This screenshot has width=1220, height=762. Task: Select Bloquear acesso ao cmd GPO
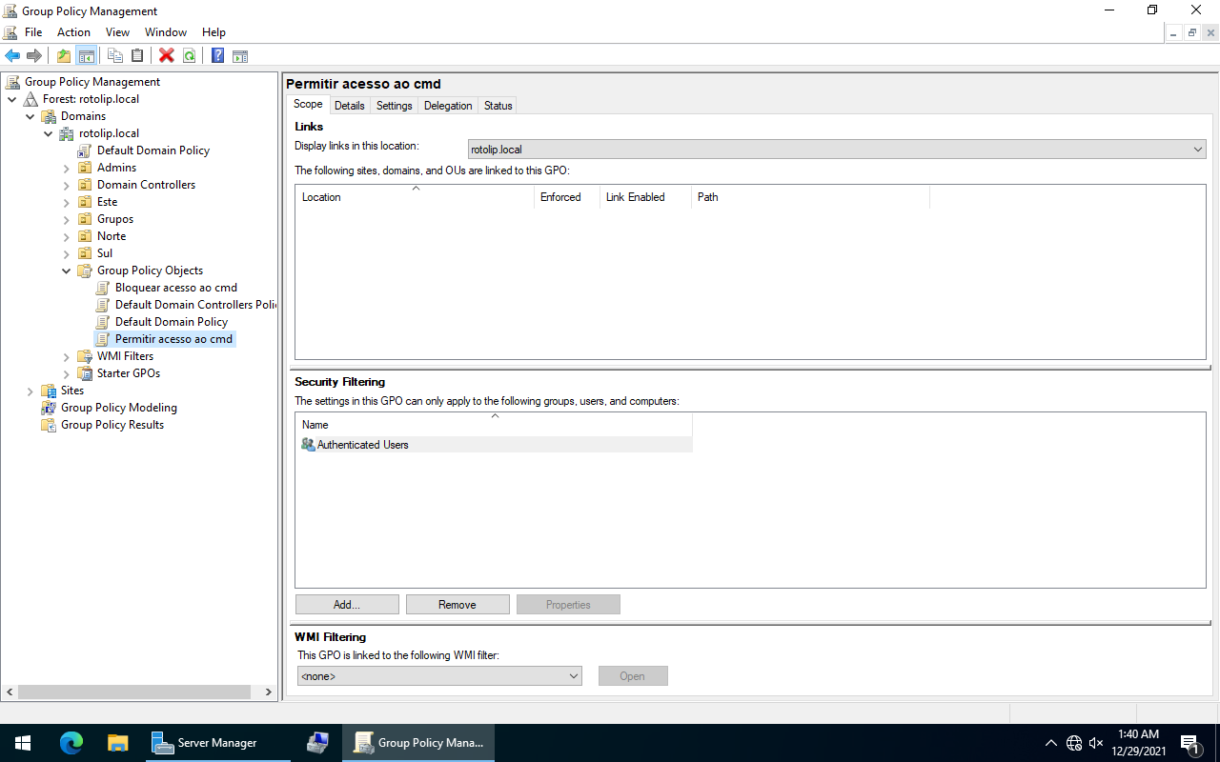pyautogui.click(x=175, y=288)
